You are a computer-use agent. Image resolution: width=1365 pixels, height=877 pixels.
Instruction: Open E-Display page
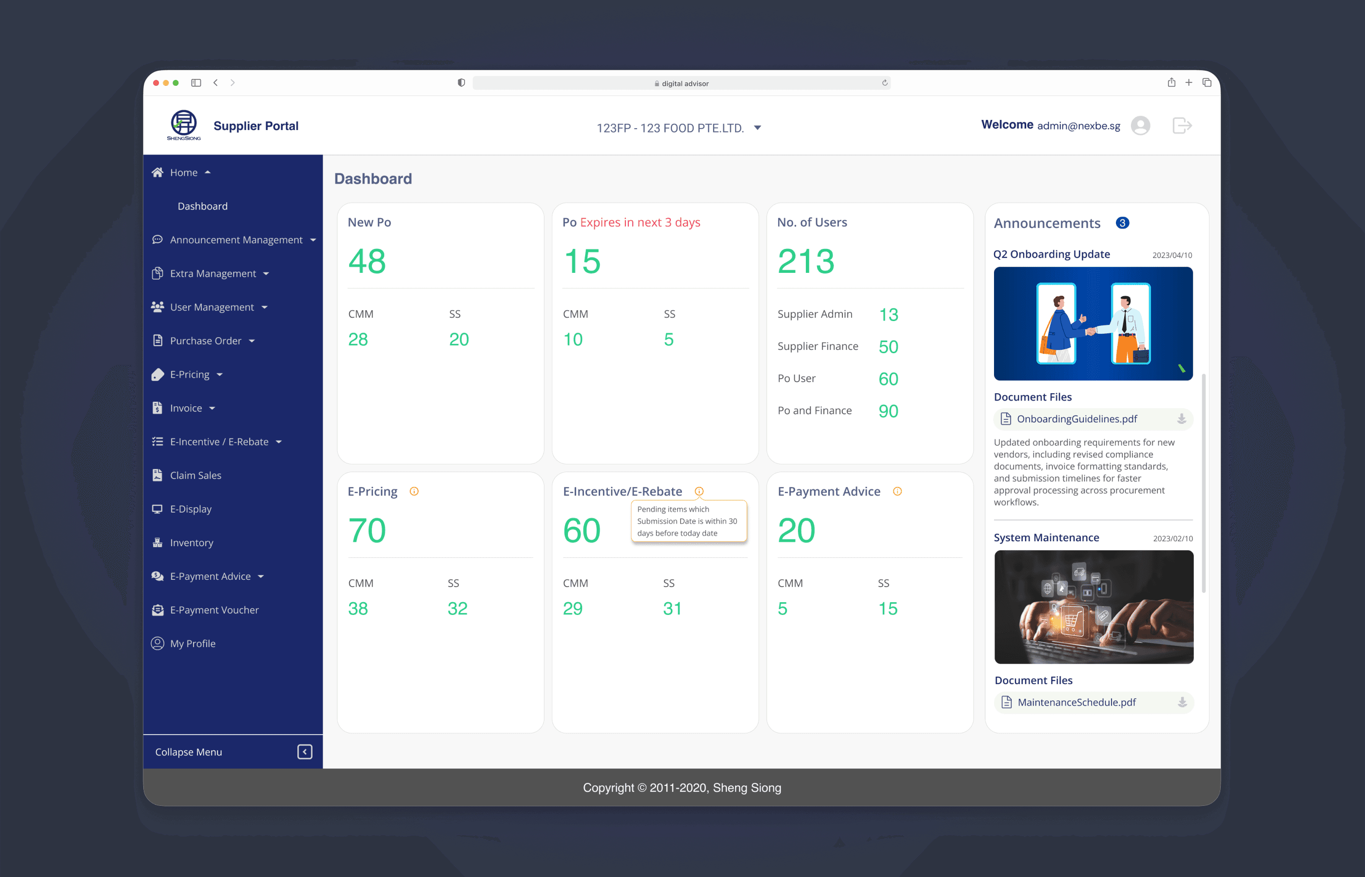click(x=190, y=509)
